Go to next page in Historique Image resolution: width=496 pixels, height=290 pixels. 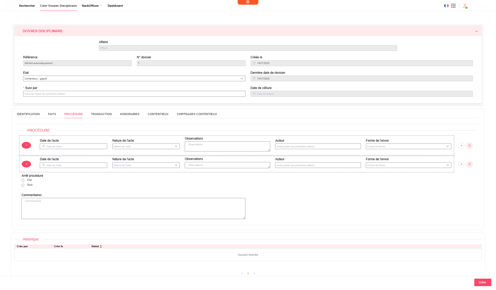click(254, 273)
